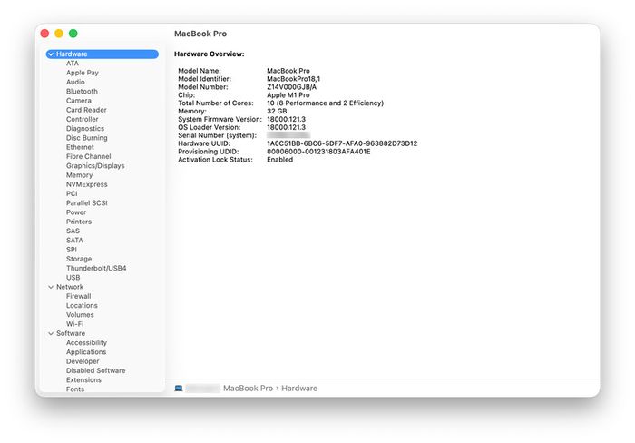Select Audio in the sidebar

click(75, 82)
